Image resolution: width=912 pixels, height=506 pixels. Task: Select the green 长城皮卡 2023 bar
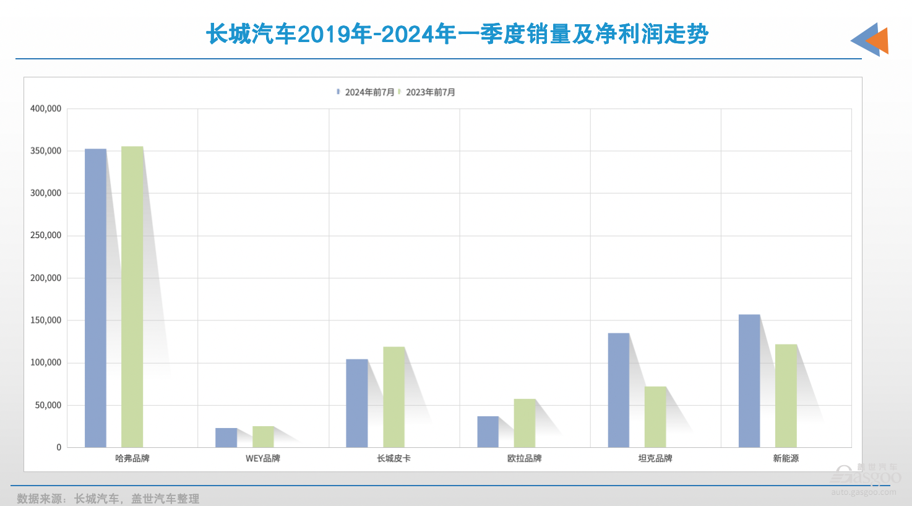point(394,397)
